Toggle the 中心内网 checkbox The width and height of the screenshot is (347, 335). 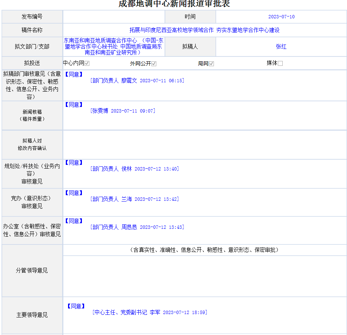pyautogui.click(x=87, y=64)
